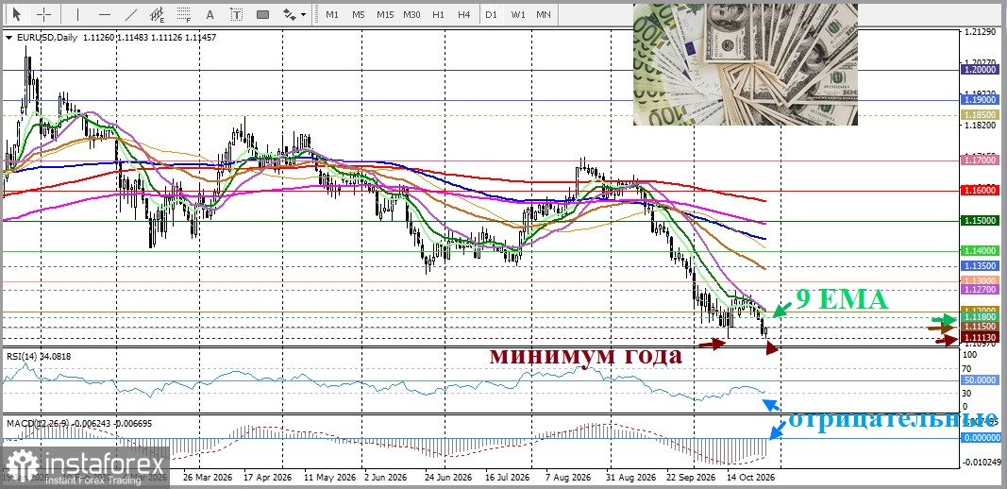Expand the EURUSD,Daily chart triangle menu
Image resolution: width=1007 pixels, height=489 pixels.
pos(8,38)
